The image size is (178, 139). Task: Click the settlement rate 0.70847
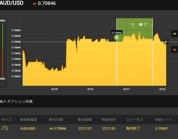[x=162, y=129]
